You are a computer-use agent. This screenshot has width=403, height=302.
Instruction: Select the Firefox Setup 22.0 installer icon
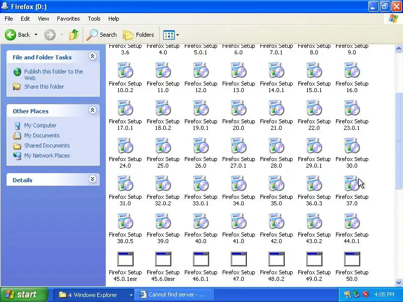314,108
